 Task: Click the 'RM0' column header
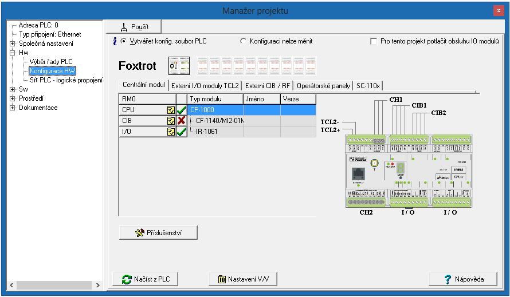tap(148, 99)
